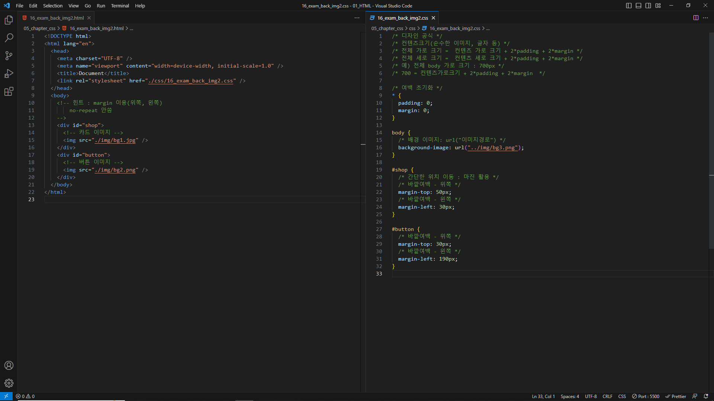
Task: Open Source Control view icon
Action: tap(9, 56)
